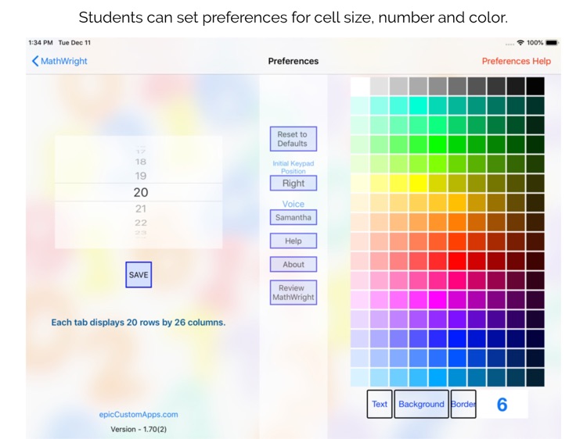Tap the battery icon in status bar

(552, 43)
